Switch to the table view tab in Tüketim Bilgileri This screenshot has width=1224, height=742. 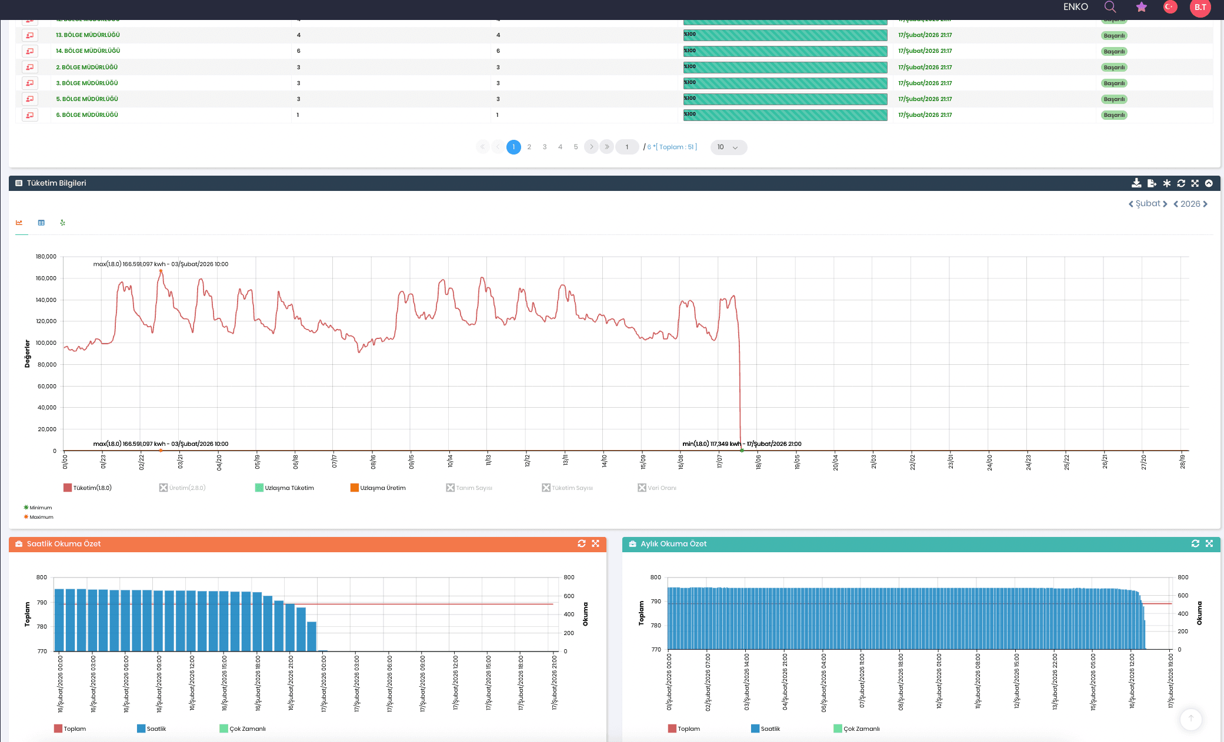pos(41,223)
